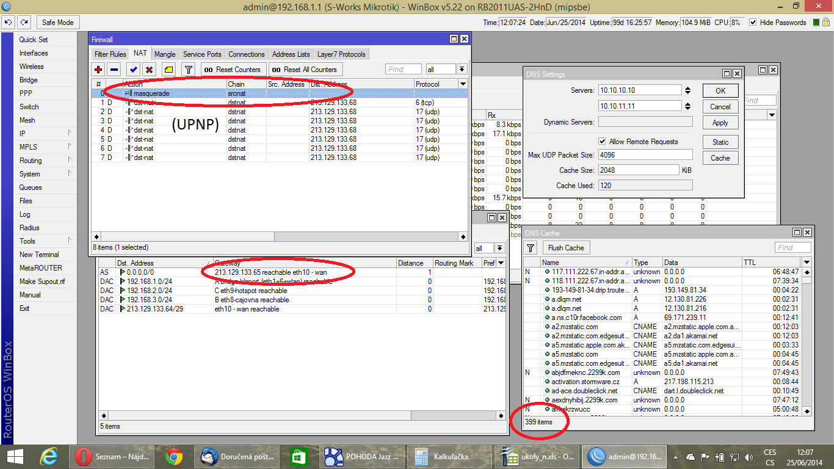Image resolution: width=834 pixels, height=469 pixels.
Task: Click the Redo arrow in WinBox toolbar
Action: 24,22
